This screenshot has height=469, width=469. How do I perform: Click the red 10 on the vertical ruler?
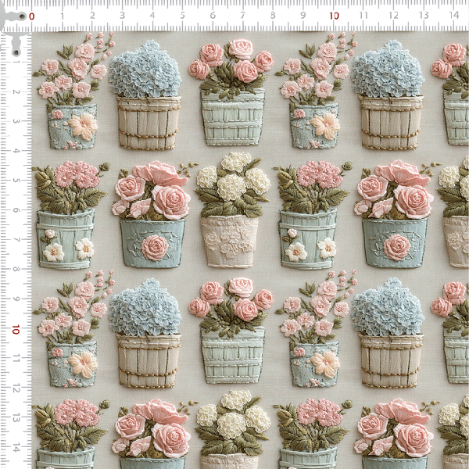pyautogui.click(x=16, y=329)
